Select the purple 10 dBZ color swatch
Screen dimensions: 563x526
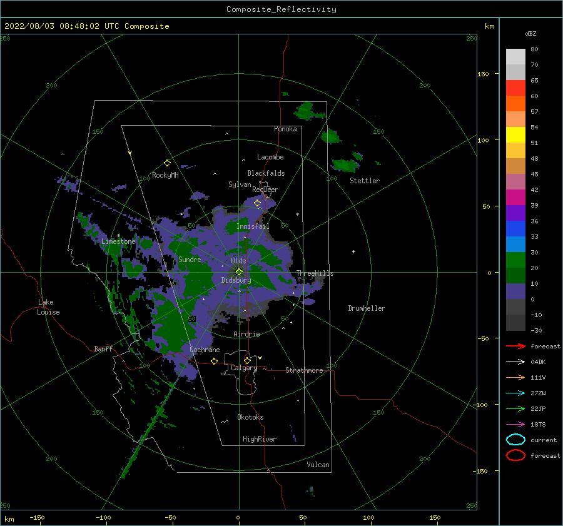pos(515,291)
